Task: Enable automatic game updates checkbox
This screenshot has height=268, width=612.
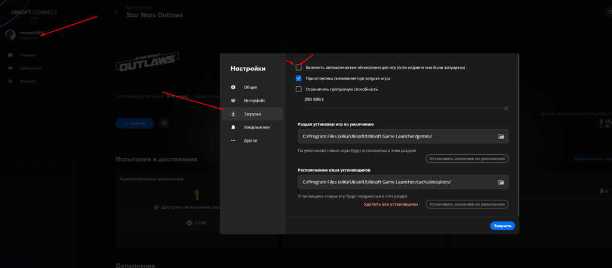Action: click(299, 68)
